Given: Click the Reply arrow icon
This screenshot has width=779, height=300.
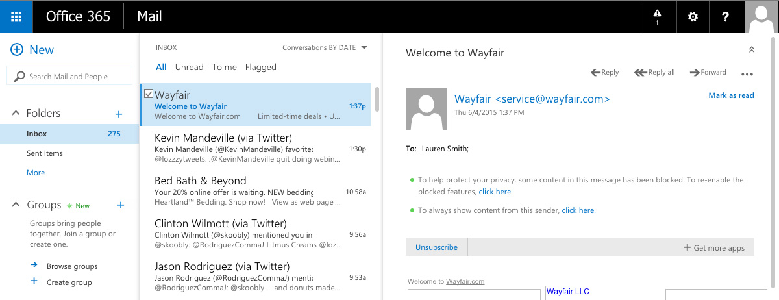Looking at the screenshot, I should 595,73.
